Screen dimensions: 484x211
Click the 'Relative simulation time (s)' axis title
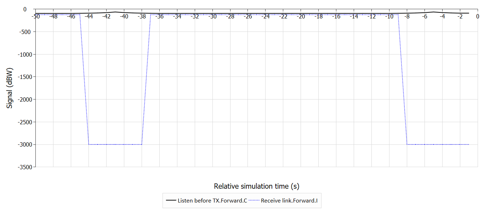click(x=257, y=186)
